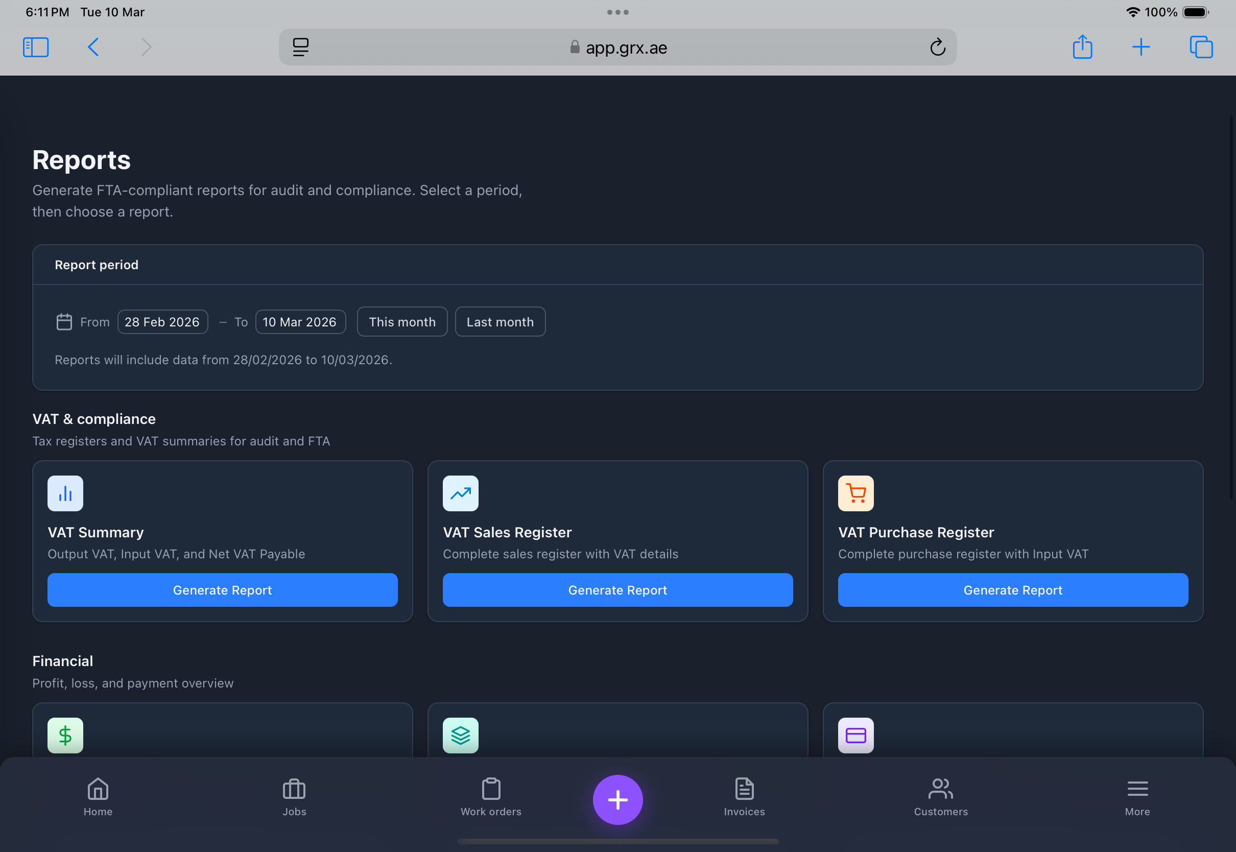Screen dimensions: 1236x852
Task: Click the VAT Purchase Register shopping cart icon
Action: tap(855, 493)
